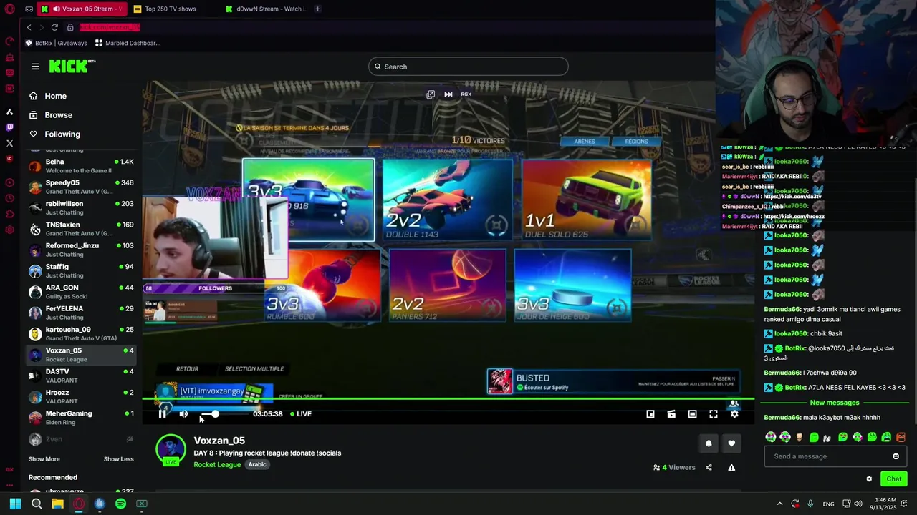Open X icon in Opera sidebar
This screenshot has width=917, height=515.
coord(9,143)
